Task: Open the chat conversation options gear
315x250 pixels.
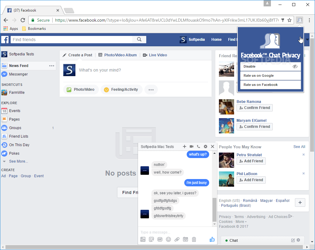Action: (x=206, y=146)
